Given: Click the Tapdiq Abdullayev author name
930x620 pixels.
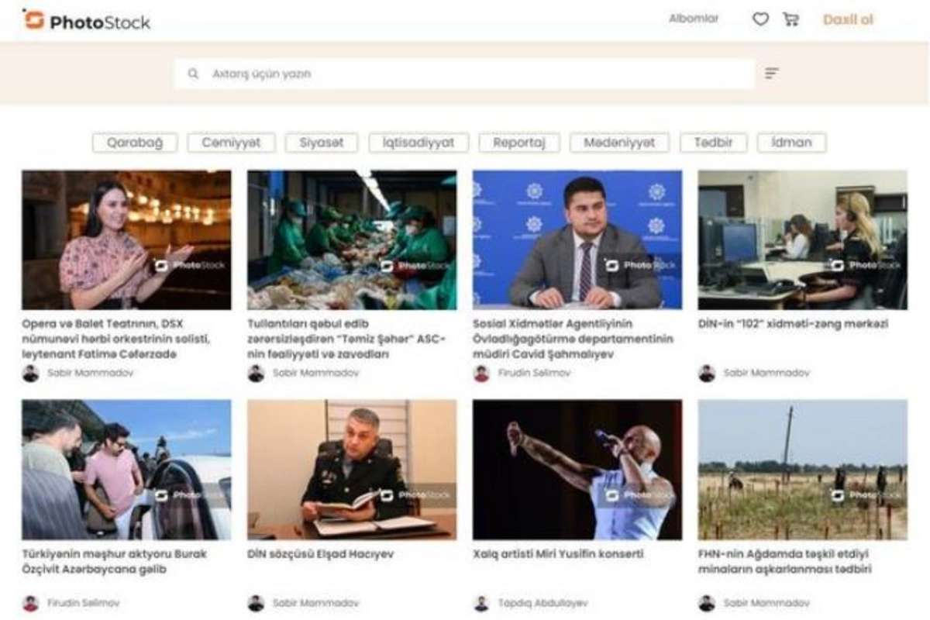Looking at the screenshot, I should pyautogui.click(x=543, y=603).
